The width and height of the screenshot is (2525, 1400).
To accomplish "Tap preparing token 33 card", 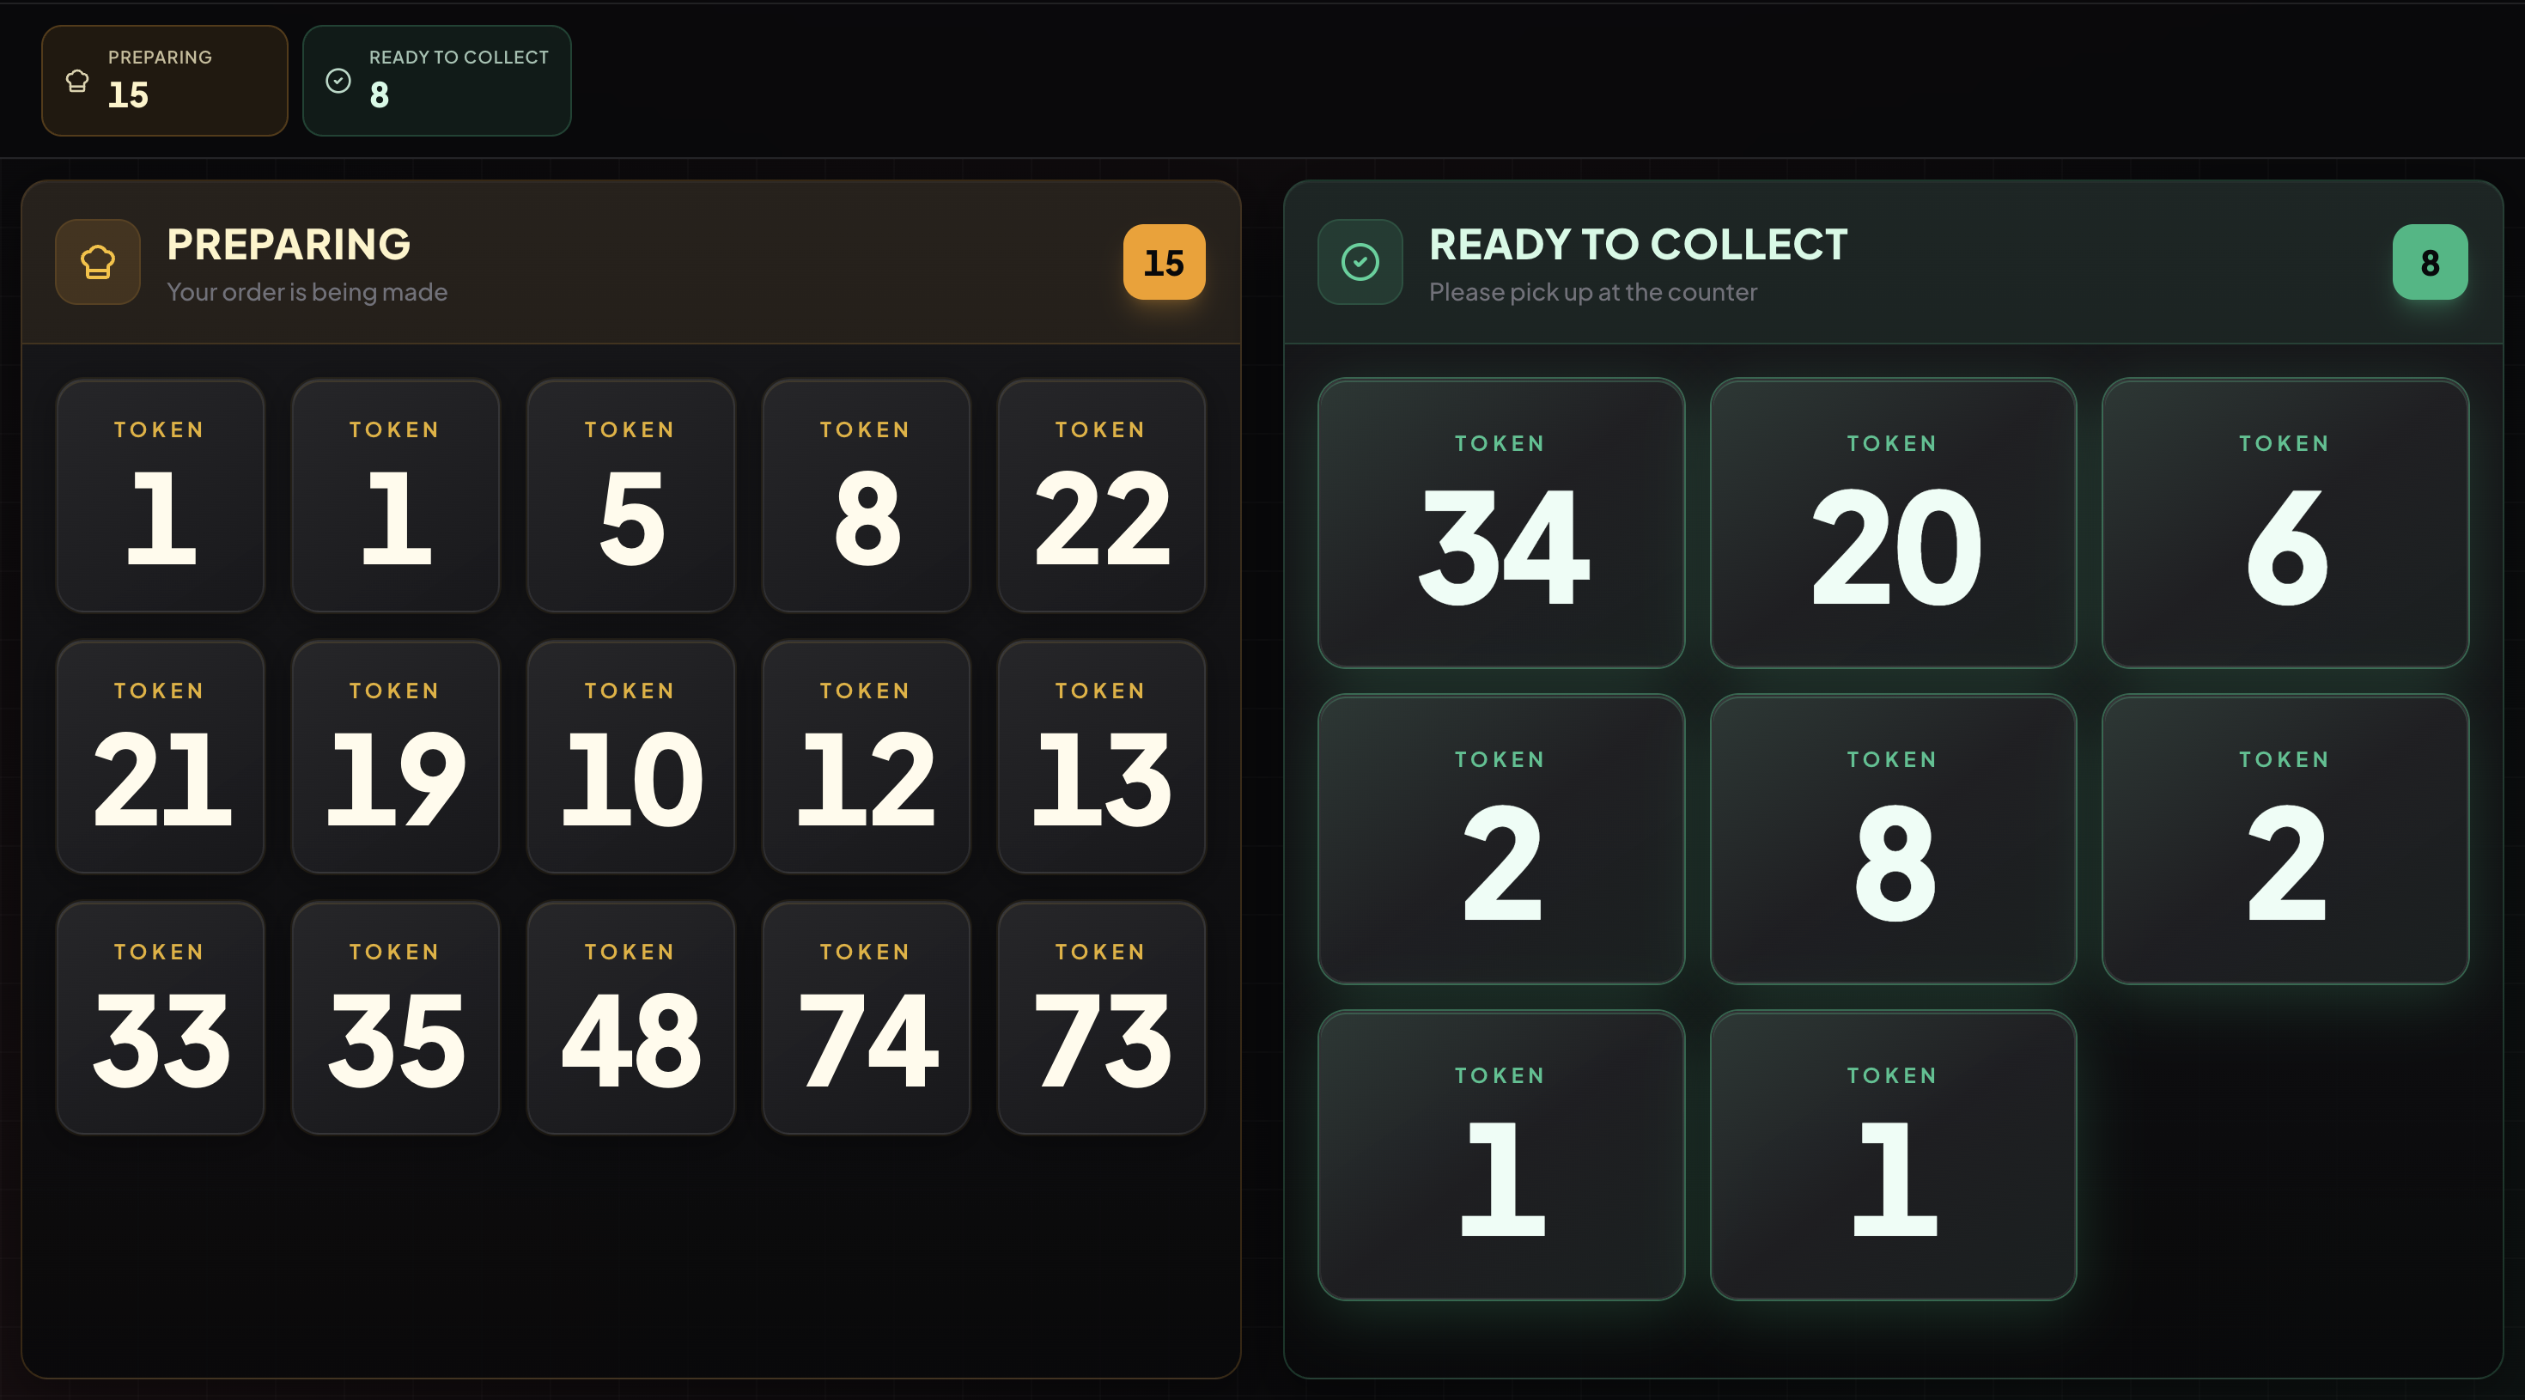I will (160, 1018).
